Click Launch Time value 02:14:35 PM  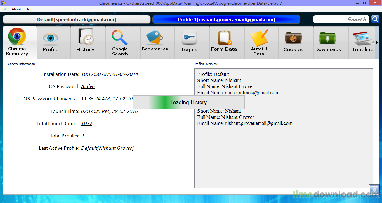pos(110,111)
